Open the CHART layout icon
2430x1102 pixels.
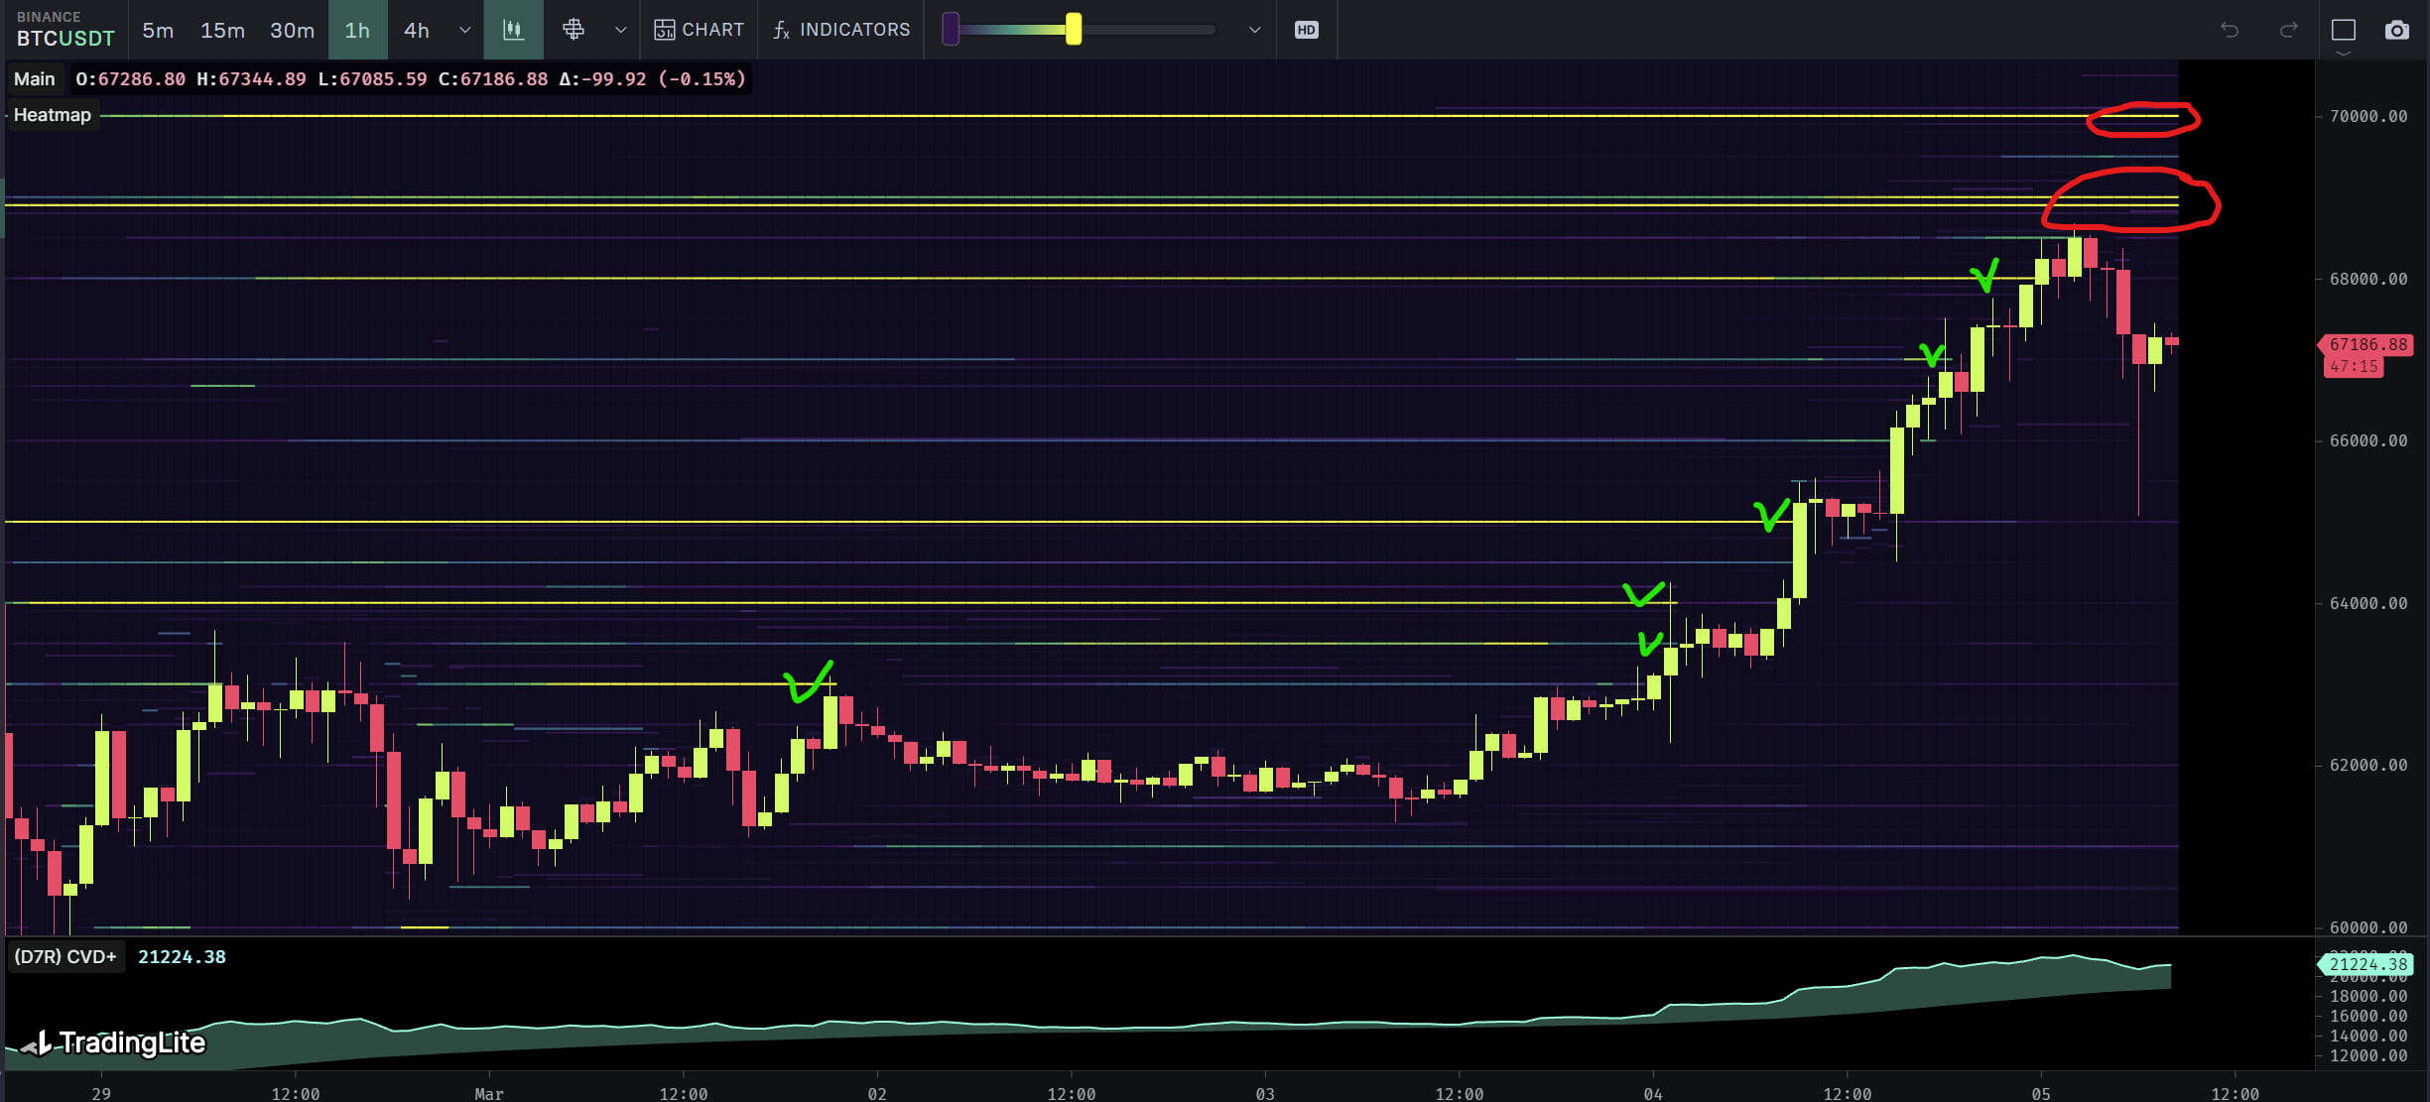tap(699, 30)
